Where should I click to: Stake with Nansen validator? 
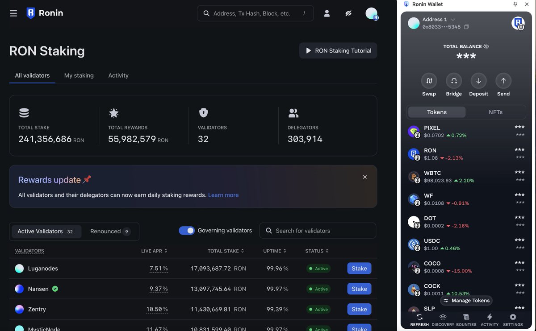coord(359,289)
